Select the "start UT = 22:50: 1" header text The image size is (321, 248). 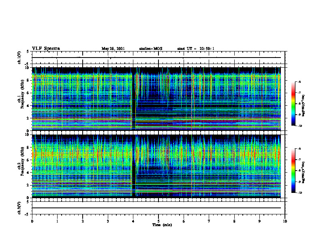(x=196, y=49)
